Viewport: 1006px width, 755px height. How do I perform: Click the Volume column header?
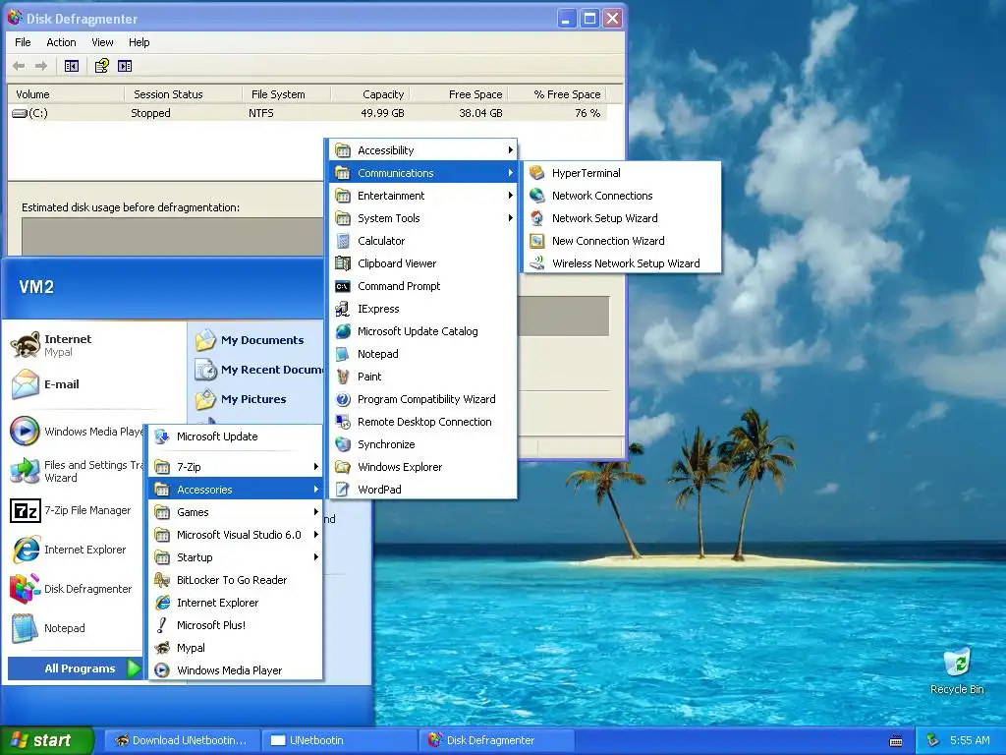click(66, 94)
